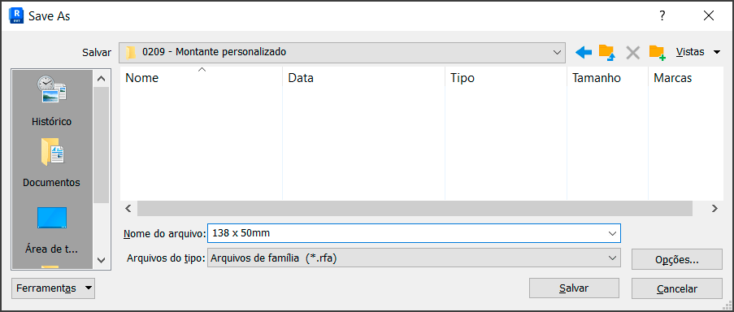Click the delete X icon in toolbar
Screen dimensions: 734x312
pyautogui.click(x=633, y=52)
